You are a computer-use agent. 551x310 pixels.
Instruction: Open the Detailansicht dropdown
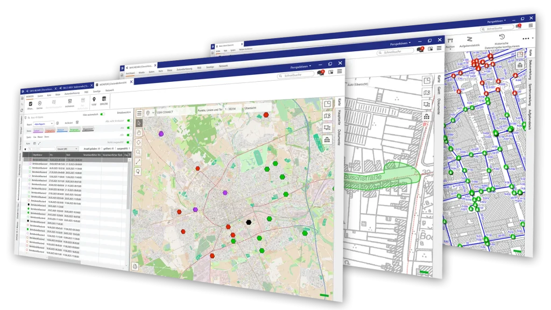pyautogui.click(x=123, y=112)
